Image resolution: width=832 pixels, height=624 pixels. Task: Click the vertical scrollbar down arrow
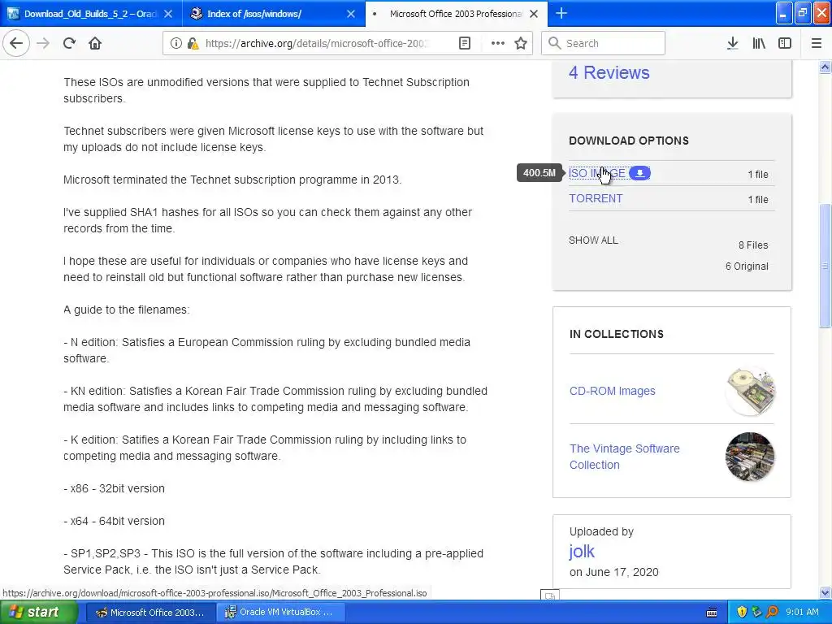coord(825,593)
